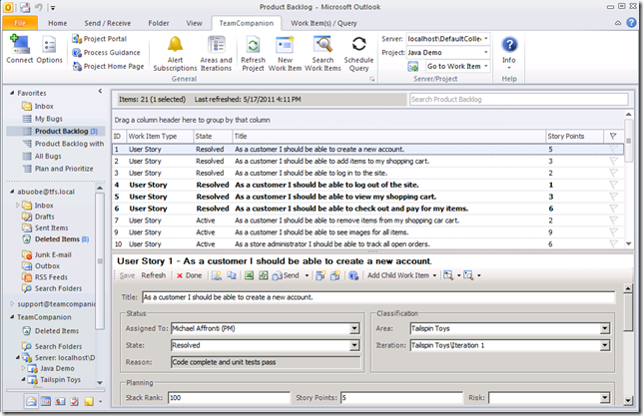Click the blue Outlook Help question mark
Image resolution: width=643 pixels, height=416 pixels.
coord(631,23)
